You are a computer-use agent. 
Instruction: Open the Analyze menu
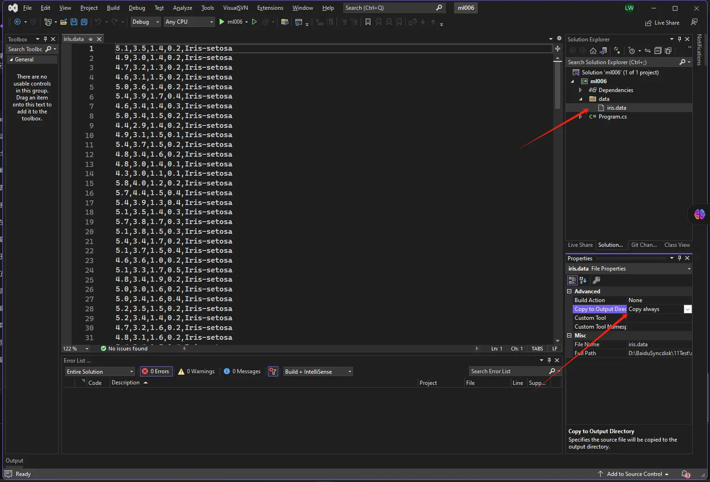point(182,8)
